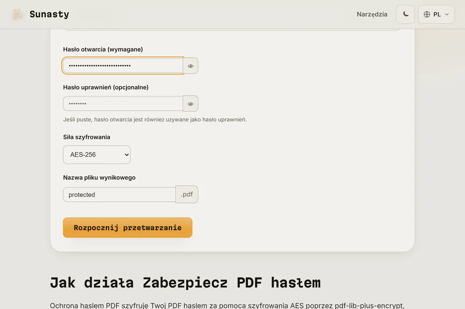Click the 'Hasło otwarcia (wymagane)' label
465x309 pixels.
point(103,49)
